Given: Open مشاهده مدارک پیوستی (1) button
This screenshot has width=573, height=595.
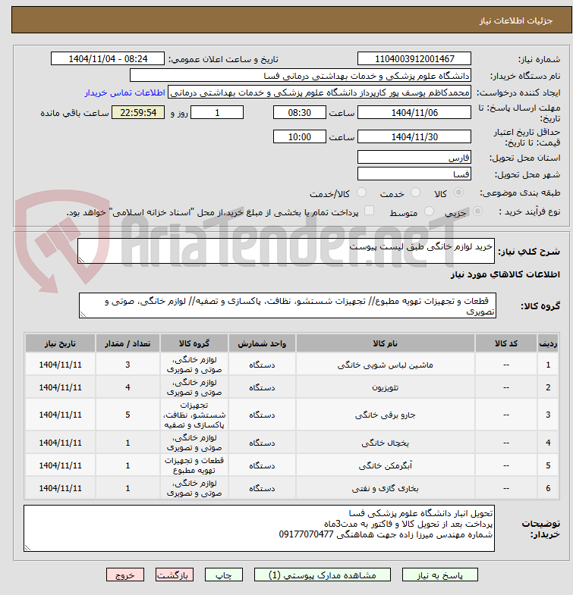Looking at the screenshot, I should [323, 575].
